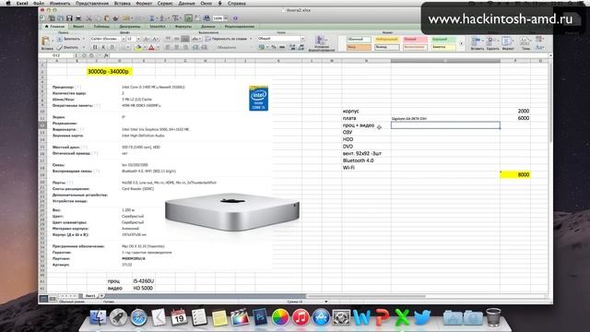Expand the cell styles gallery arrow
590x332 pixels.
point(461,43)
